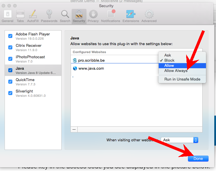Choose Allow Always in the popup menu
This screenshot has width=216, height=171.
182,71
